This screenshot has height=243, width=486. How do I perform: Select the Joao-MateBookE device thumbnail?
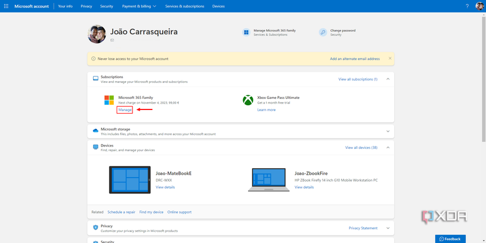click(x=130, y=179)
